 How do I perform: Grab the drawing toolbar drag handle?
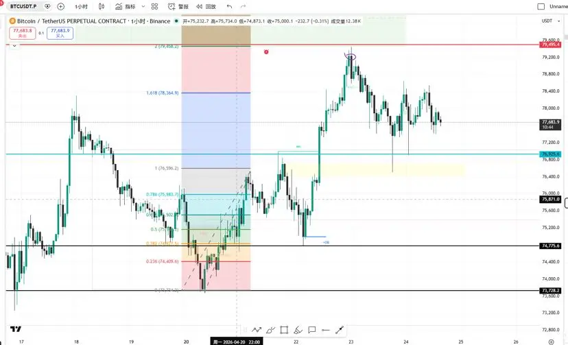245,330
